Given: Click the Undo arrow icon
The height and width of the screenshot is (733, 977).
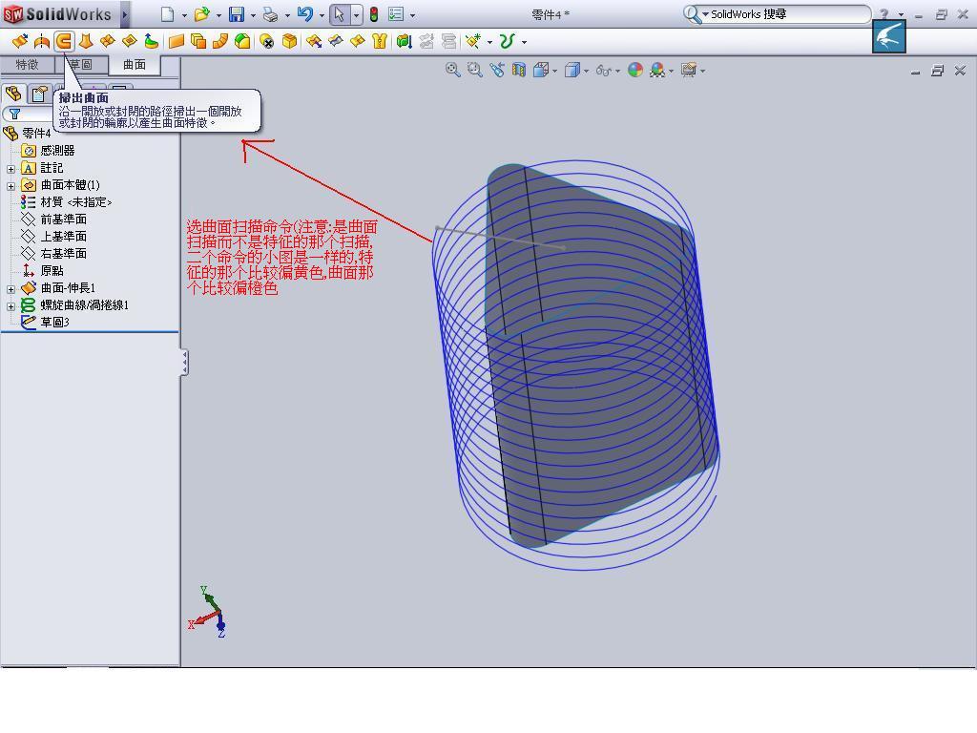Looking at the screenshot, I should coord(304,14).
